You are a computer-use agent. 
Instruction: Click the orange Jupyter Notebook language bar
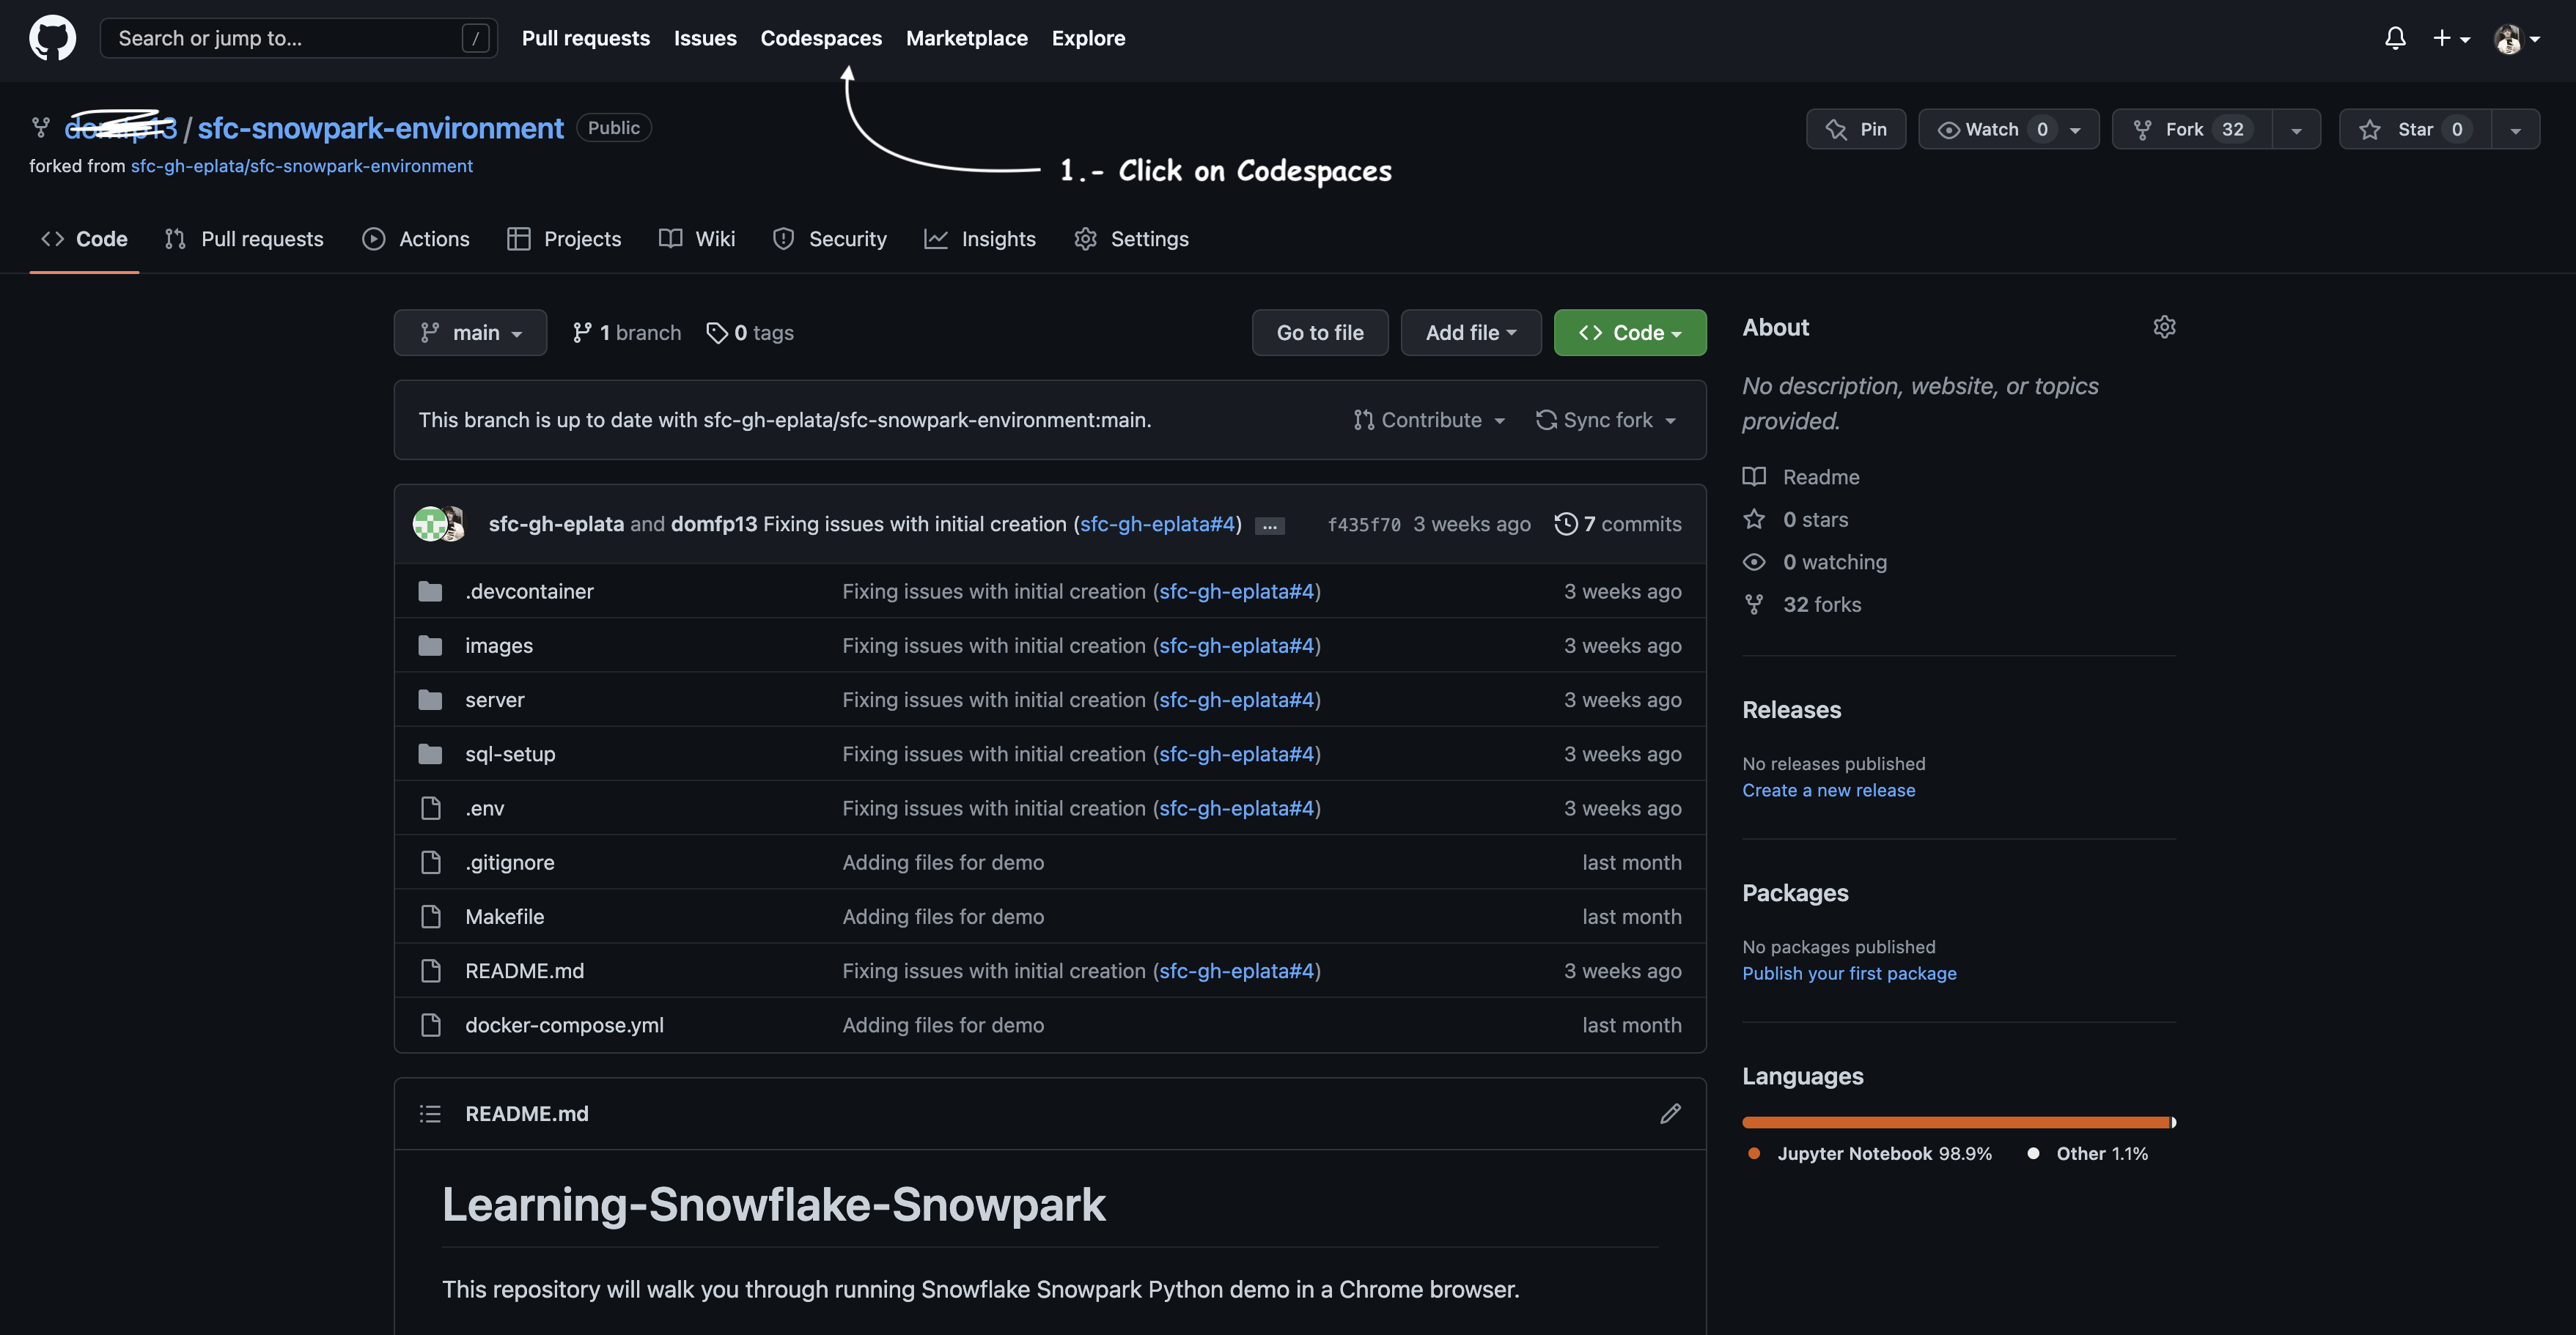coord(1955,1123)
